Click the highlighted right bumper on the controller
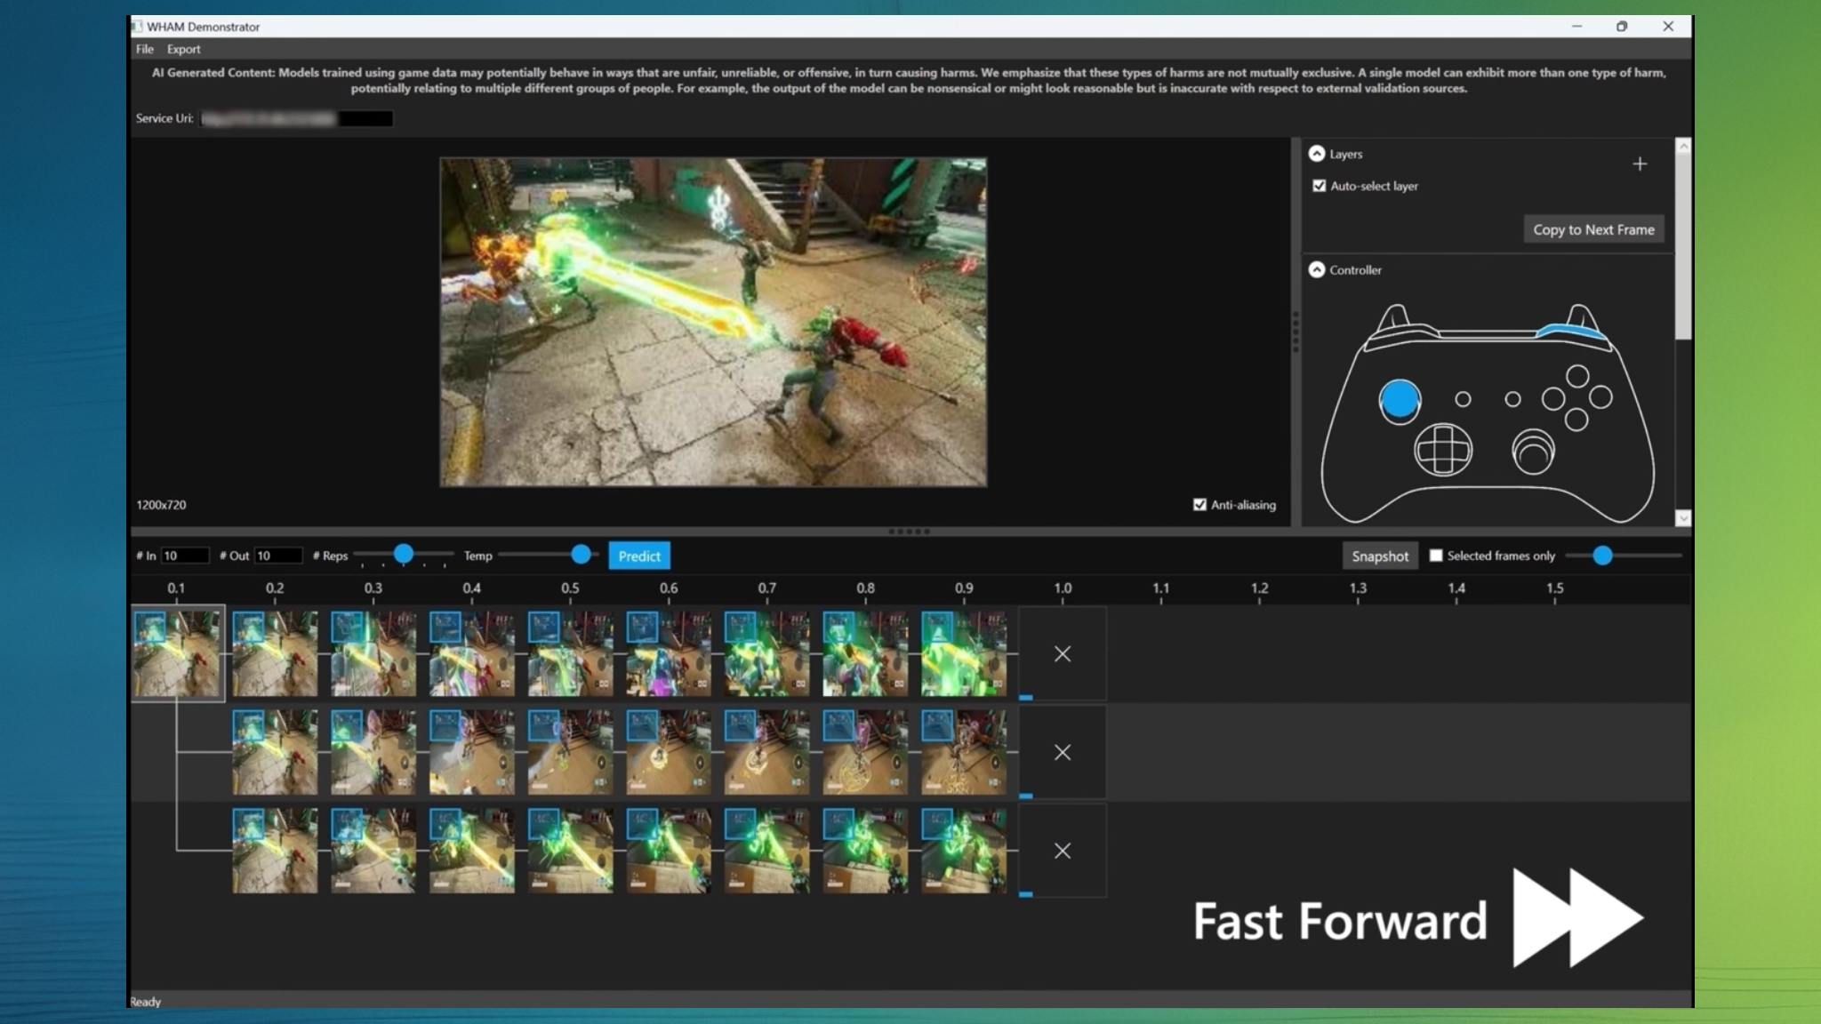 (x=1572, y=332)
